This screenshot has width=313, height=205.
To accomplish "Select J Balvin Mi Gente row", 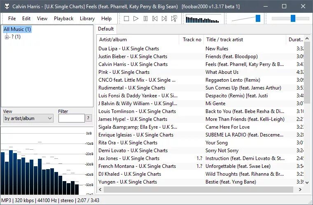I will pyautogui.click(x=201, y=104).
